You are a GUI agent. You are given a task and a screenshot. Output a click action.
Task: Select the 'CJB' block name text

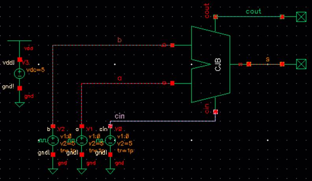(218, 64)
